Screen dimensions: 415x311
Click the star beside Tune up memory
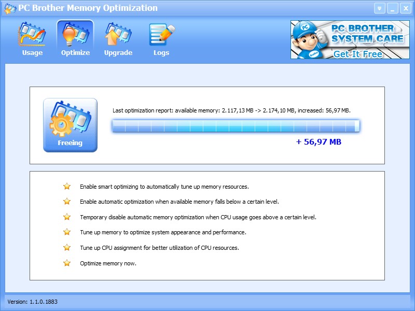[67, 232]
